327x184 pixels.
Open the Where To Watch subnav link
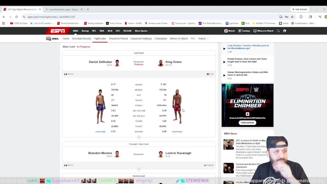(x=179, y=39)
